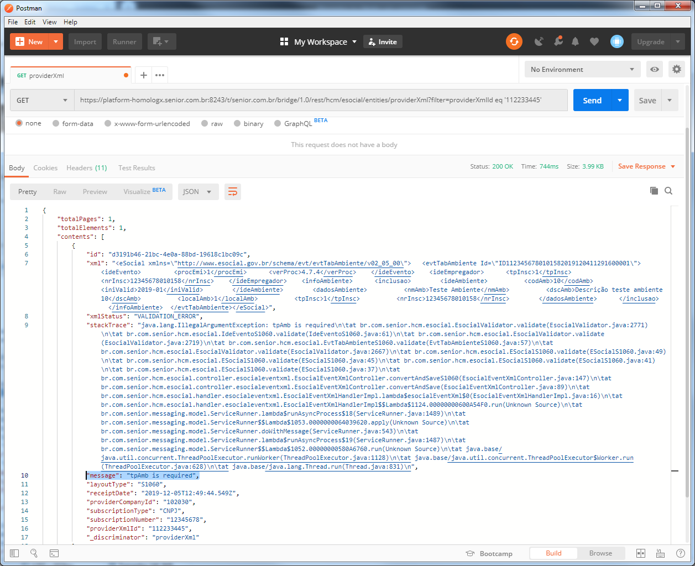Open the Edit menu

click(30, 22)
